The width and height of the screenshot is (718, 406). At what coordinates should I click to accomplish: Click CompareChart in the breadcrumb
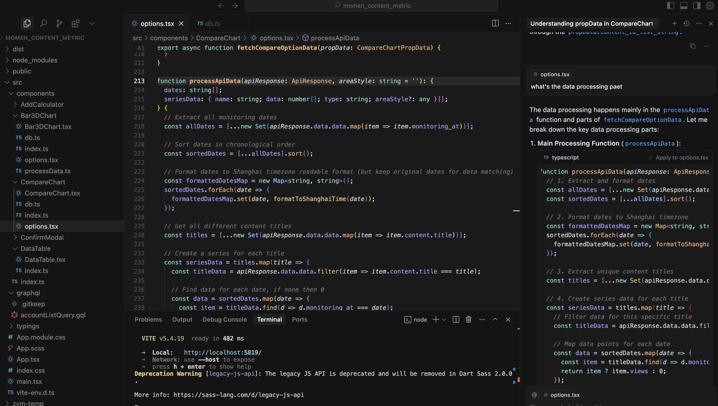tap(218, 38)
